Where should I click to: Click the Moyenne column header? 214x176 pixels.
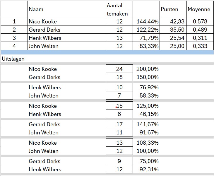point(199,9)
